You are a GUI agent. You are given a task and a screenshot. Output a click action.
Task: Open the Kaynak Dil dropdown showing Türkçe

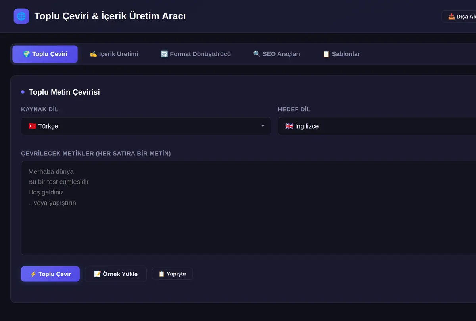coord(146,126)
